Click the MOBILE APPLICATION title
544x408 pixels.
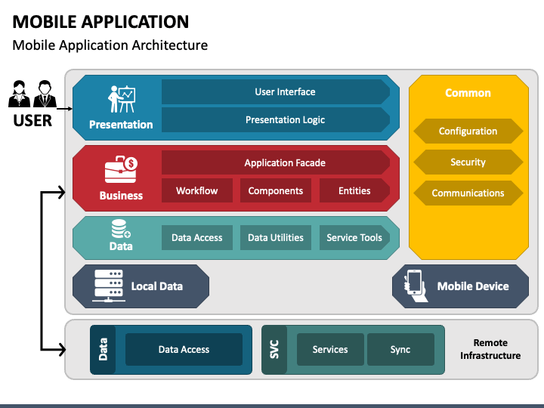click(100, 22)
